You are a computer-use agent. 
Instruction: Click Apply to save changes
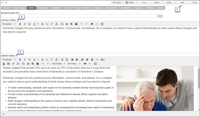pyautogui.click(x=182, y=3)
